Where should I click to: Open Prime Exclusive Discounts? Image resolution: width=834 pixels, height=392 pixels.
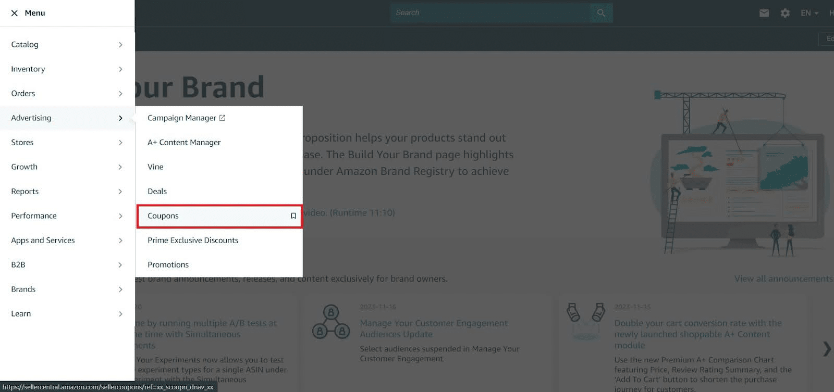point(193,241)
